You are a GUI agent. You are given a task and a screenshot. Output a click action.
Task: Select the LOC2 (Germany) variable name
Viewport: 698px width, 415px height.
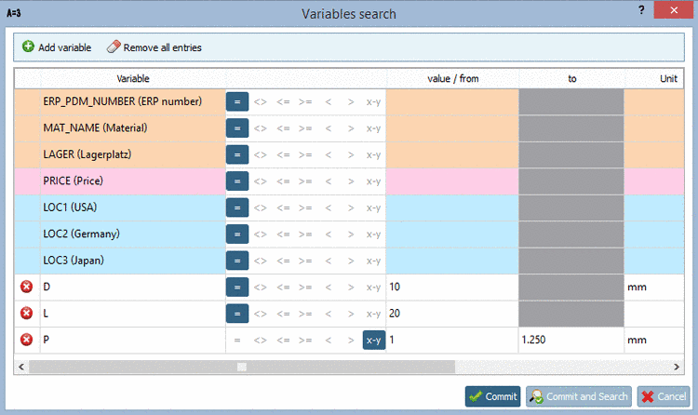[x=82, y=234]
